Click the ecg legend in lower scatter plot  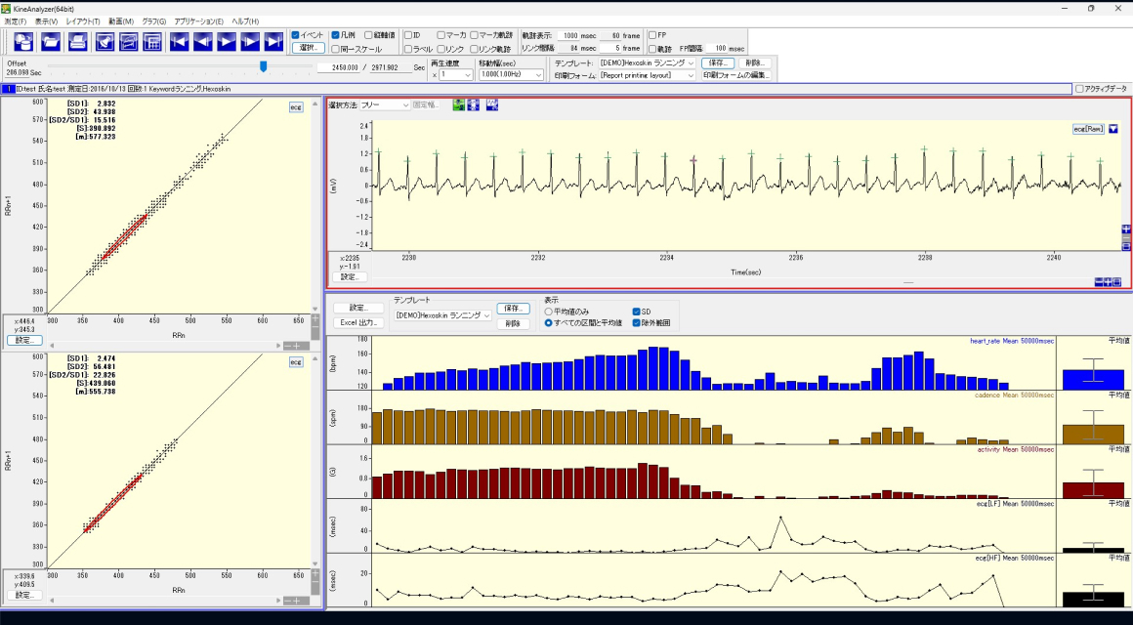(x=296, y=362)
